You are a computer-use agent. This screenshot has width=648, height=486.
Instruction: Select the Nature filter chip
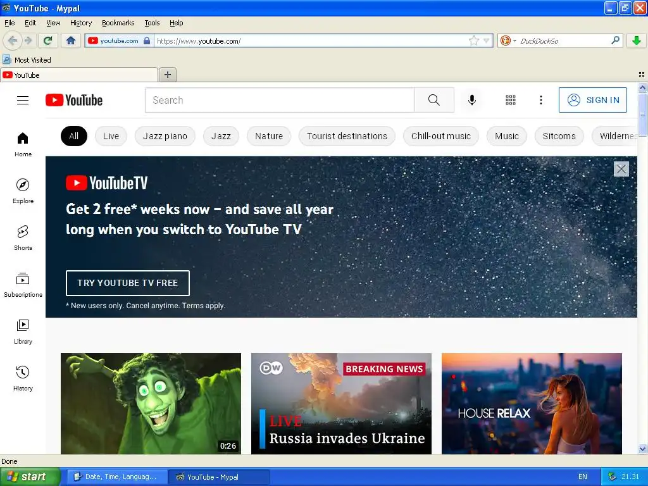point(269,136)
